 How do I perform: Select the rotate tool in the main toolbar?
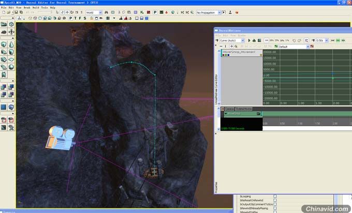(x=72, y=12)
